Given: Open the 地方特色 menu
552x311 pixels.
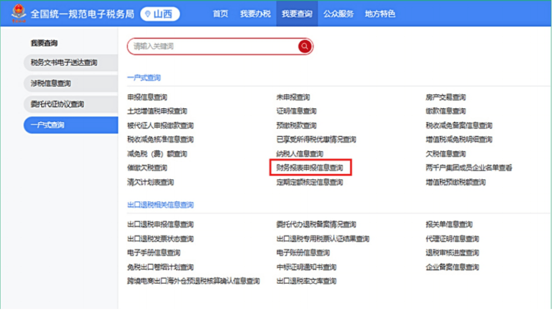Looking at the screenshot, I should (380, 14).
